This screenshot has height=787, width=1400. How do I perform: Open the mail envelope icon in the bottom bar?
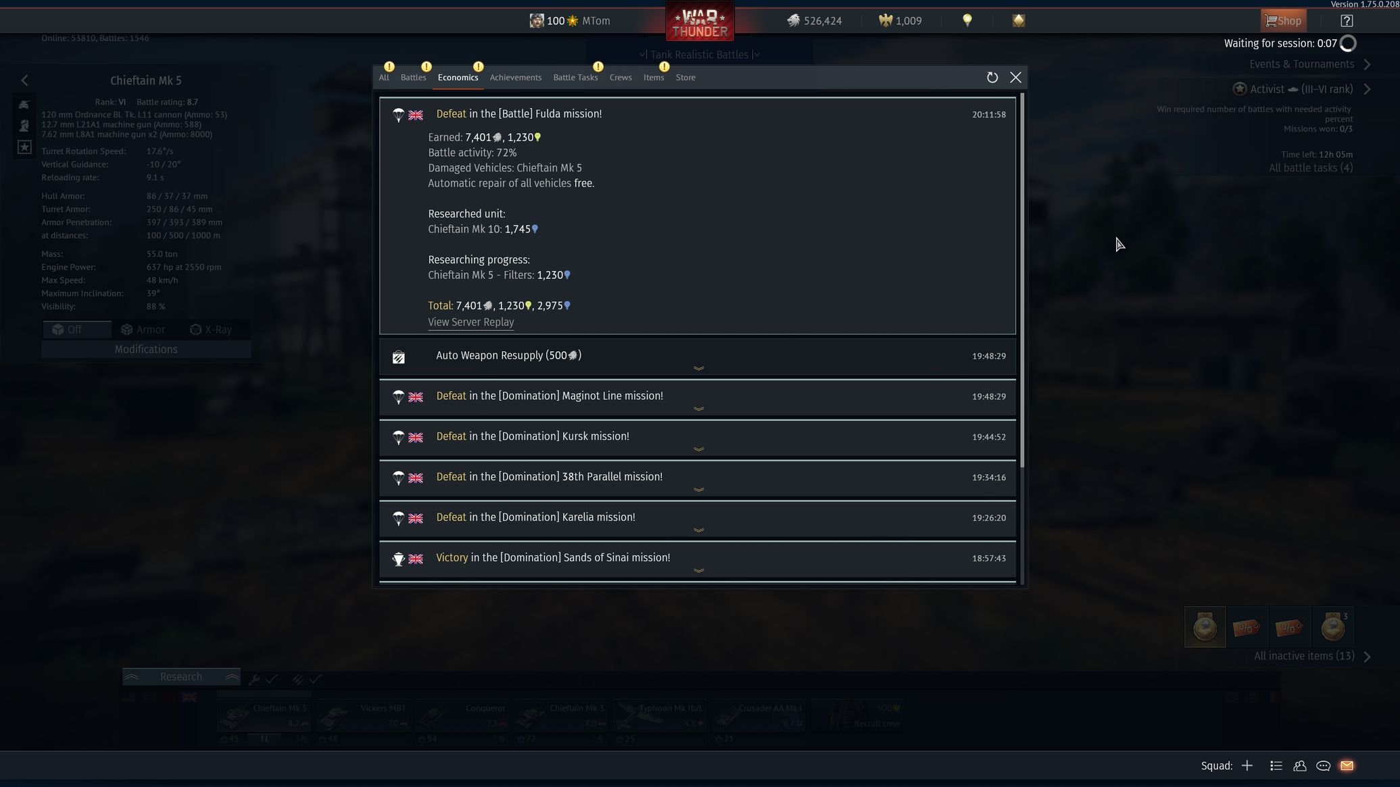click(x=1347, y=765)
